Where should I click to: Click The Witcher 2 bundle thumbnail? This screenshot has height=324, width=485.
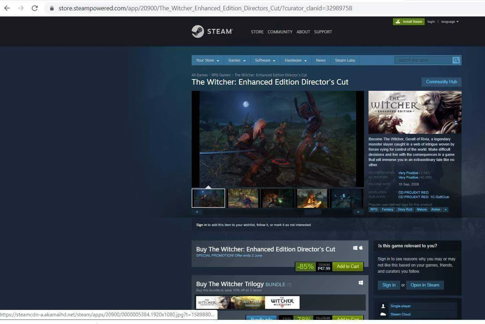(x=248, y=303)
